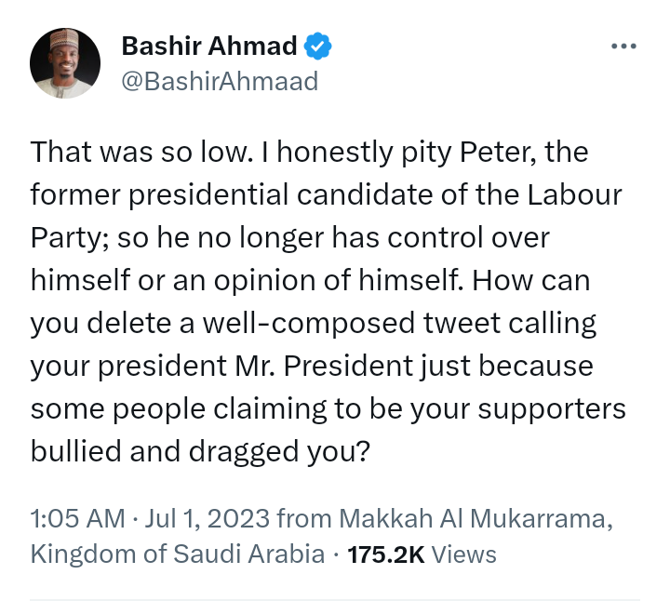The image size is (670, 601).
Task: Click the word "supporters" in the tweet
Action: 546,408
